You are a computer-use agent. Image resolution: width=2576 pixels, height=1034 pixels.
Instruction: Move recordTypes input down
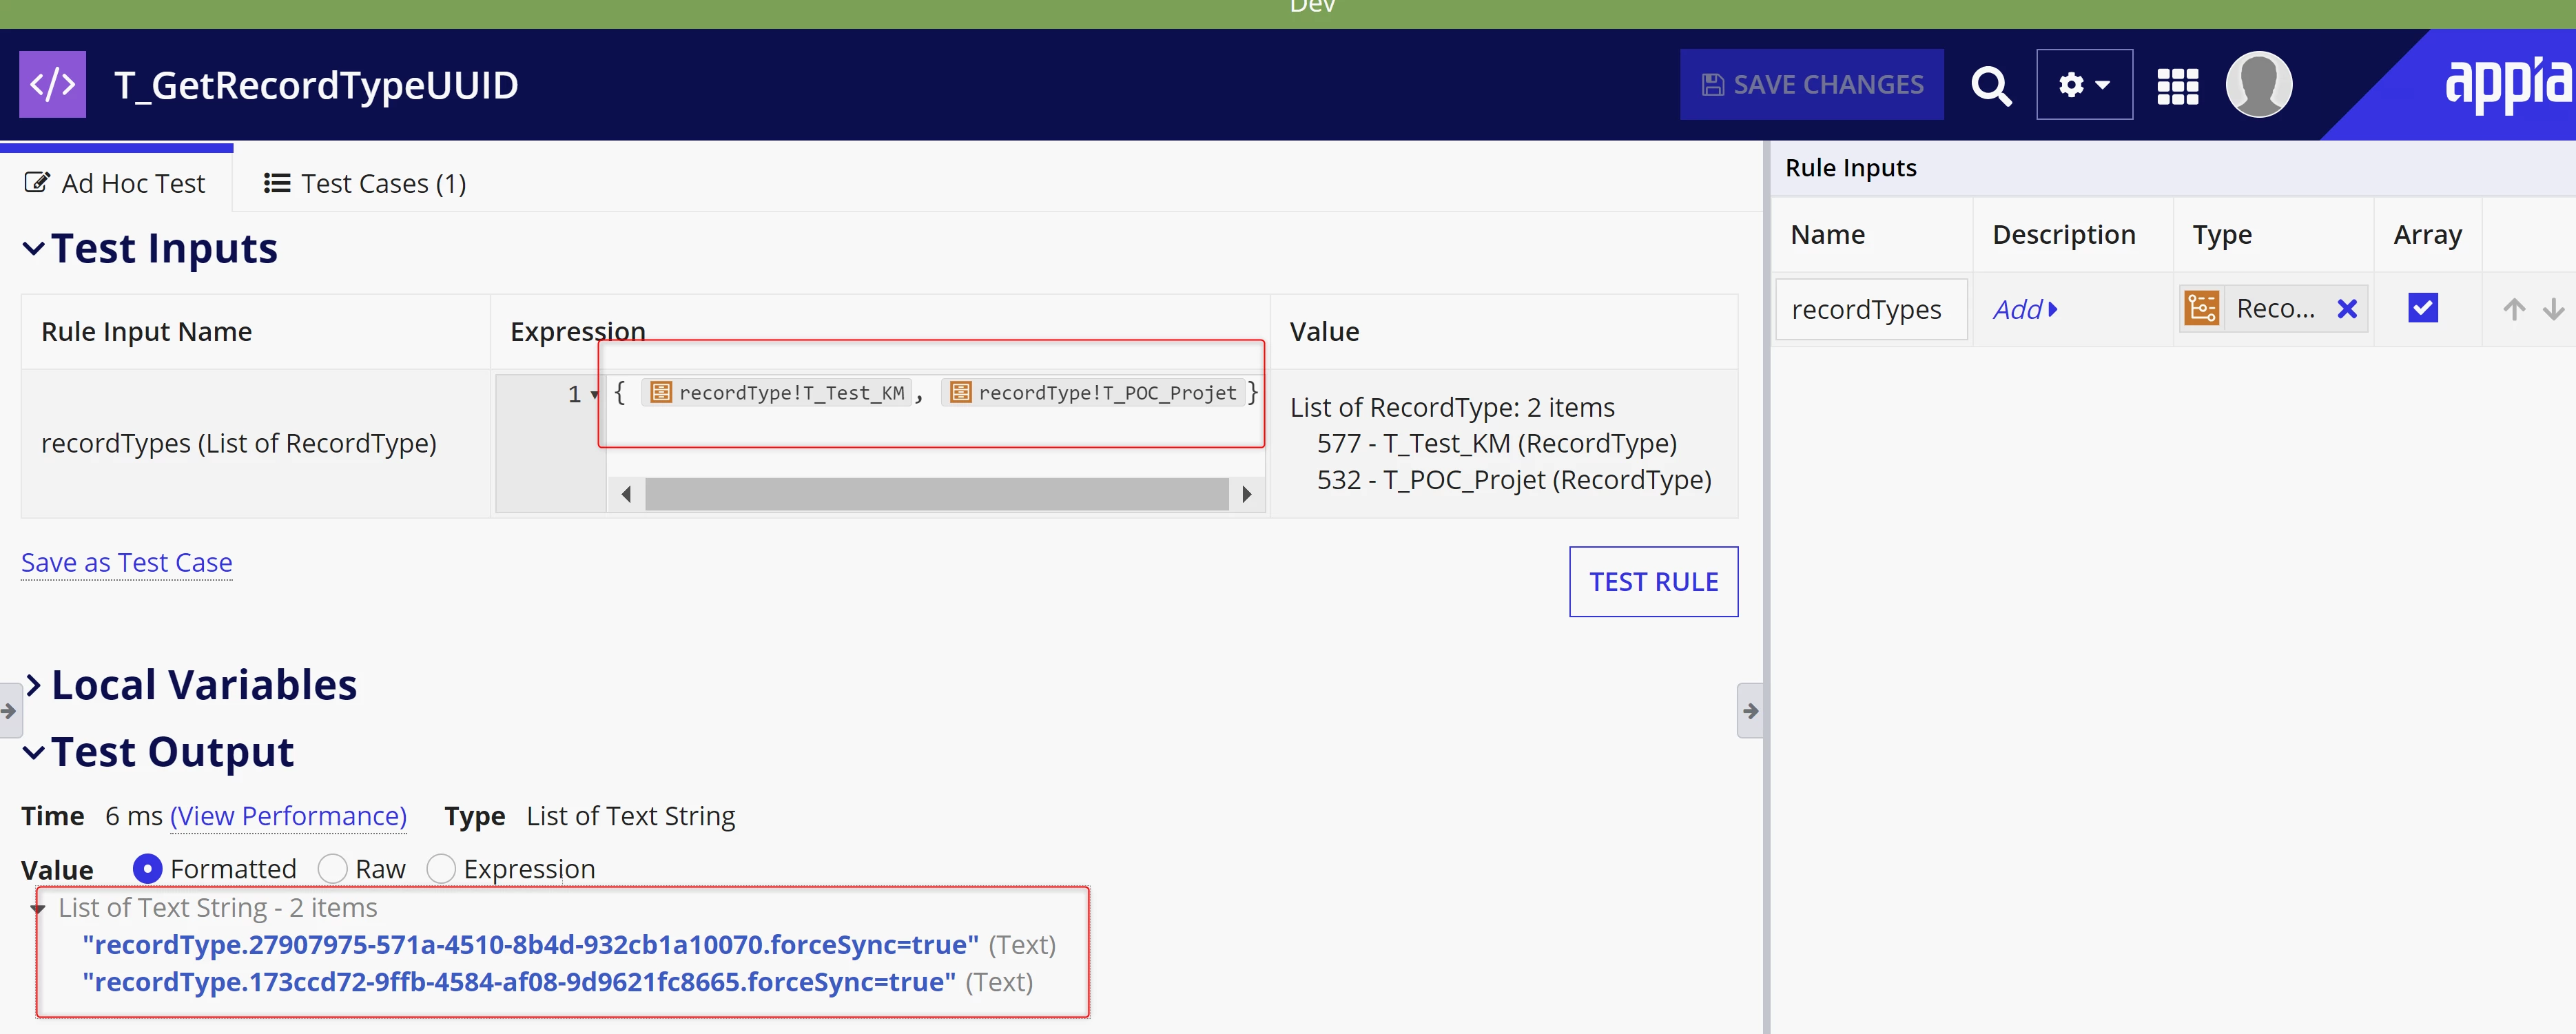pos(2554,310)
